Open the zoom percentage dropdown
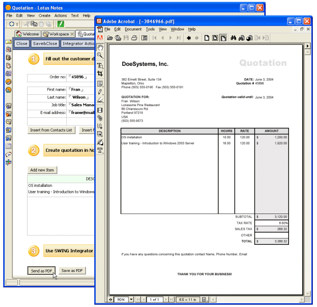 131,299
